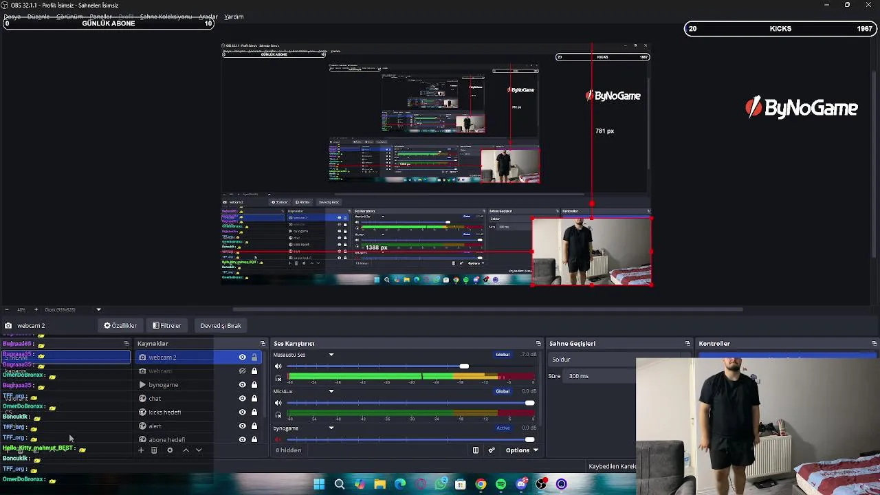Click Global badge on Mic/Aux

(503, 391)
